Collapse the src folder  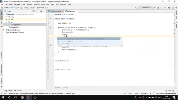pyautogui.click(x=6, y=22)
